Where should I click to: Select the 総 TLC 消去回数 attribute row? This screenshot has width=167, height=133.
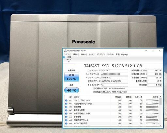point(112,124)
